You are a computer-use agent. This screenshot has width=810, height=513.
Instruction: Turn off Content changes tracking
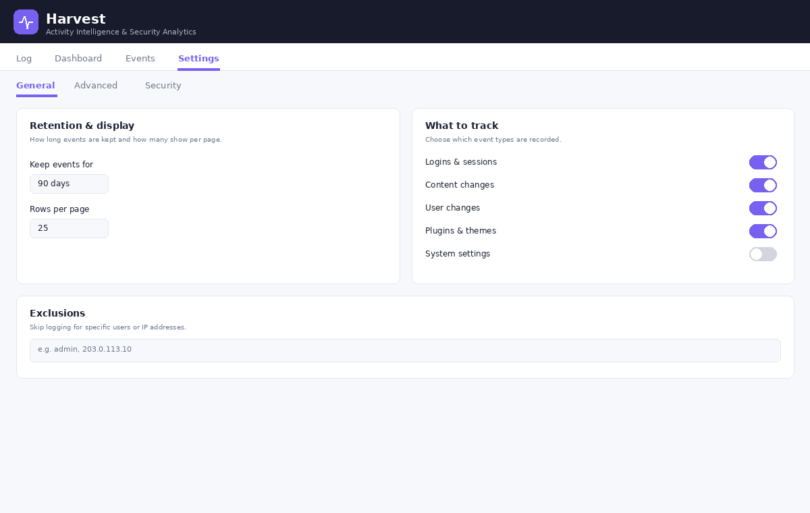pyautogui.click(x=763, y=185)
